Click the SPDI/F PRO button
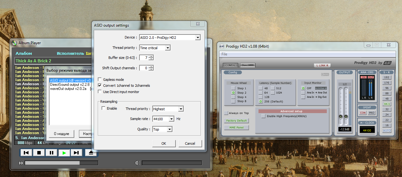 [371, 113]
